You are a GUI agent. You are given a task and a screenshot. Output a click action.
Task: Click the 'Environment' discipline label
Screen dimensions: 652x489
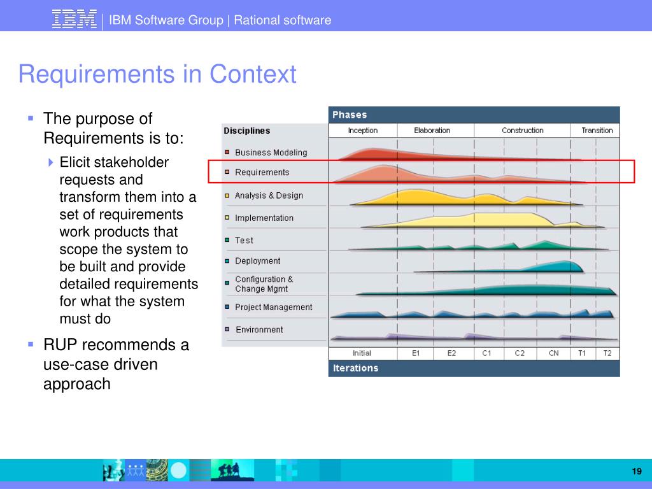point(259,330)
